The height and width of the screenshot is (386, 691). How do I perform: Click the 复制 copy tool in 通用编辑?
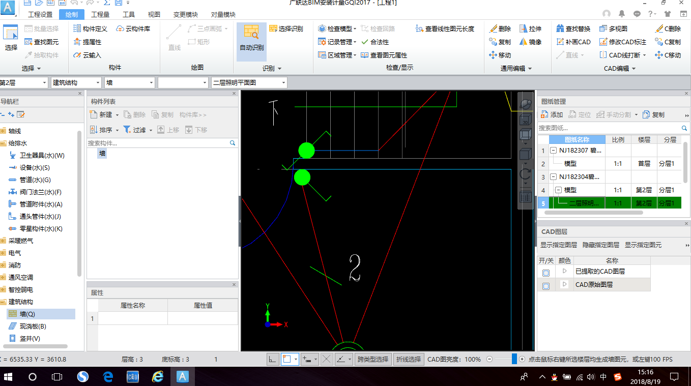(x=500, y=42)
